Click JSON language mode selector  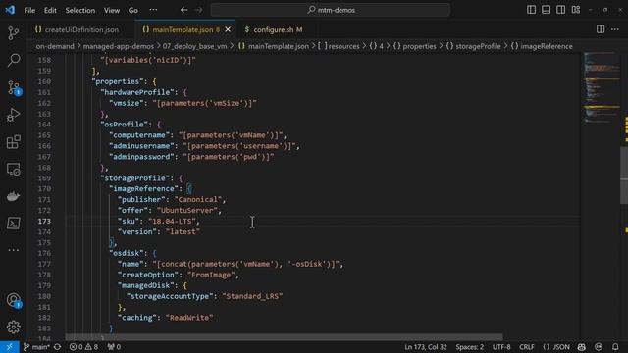[556, 347]
